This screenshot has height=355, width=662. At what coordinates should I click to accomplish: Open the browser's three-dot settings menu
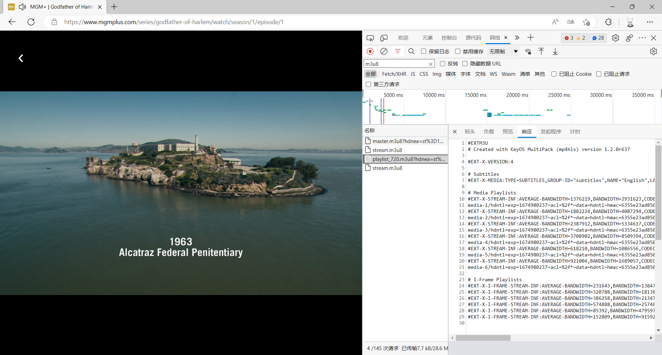(650, 22)
